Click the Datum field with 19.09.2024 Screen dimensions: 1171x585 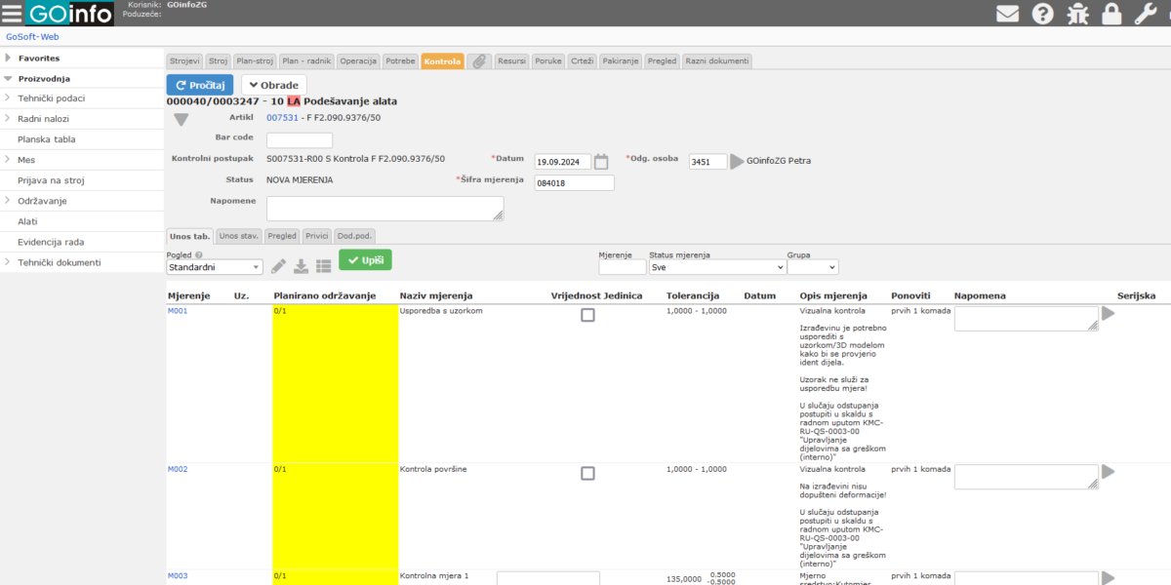tap(563, 162)
